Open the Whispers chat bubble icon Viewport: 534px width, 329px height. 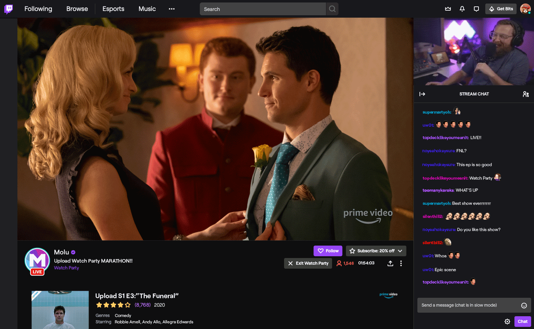476,9
